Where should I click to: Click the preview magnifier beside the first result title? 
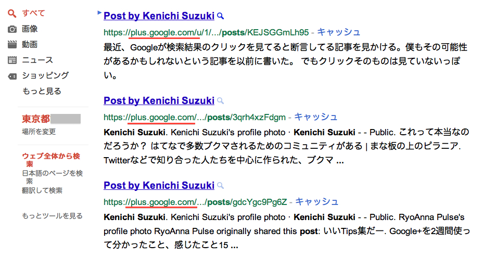(220, 16)
